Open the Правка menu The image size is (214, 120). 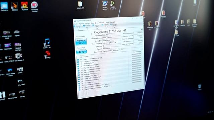[81, 24]
